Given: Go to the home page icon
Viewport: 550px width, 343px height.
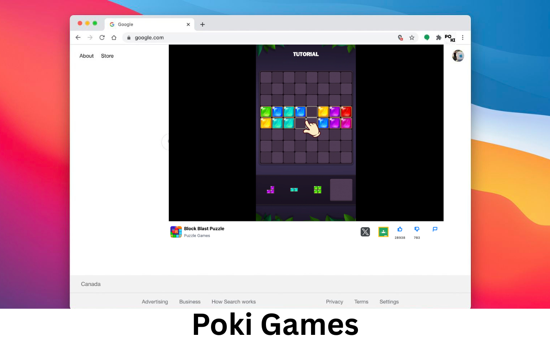Looking at the screenshot, I should pos(114,37).
